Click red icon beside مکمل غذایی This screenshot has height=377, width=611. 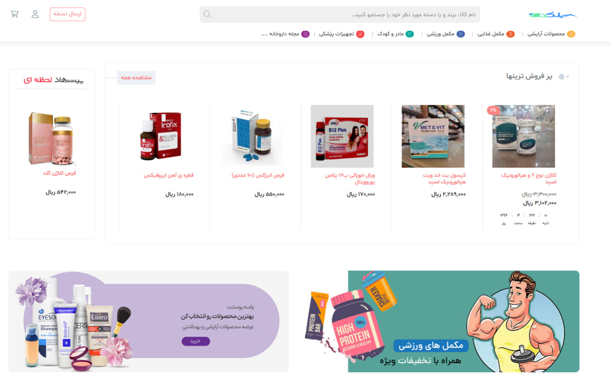(x=511, y=34)
